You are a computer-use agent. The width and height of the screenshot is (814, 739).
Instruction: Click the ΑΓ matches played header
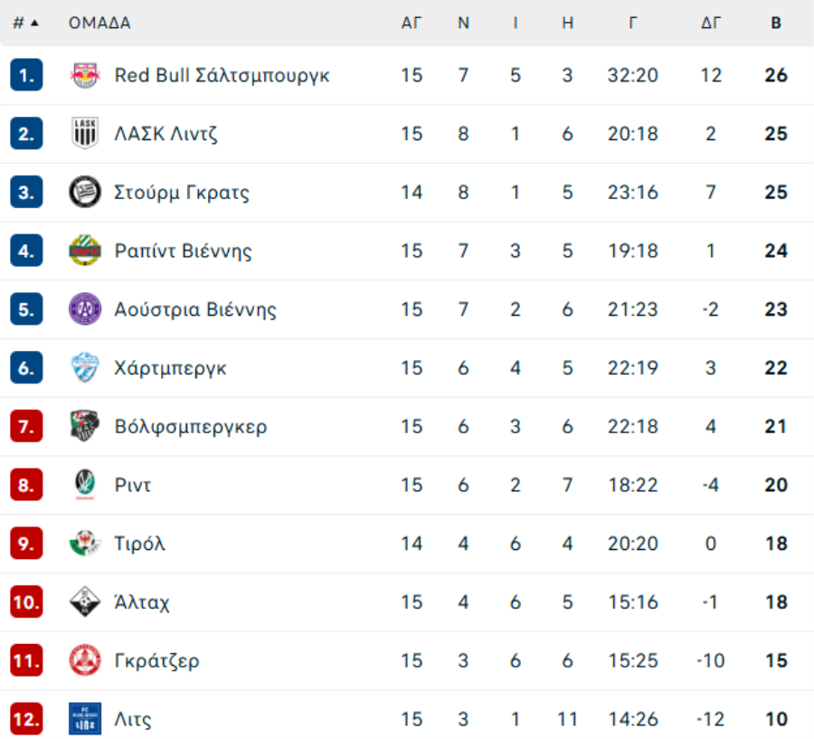412,24
